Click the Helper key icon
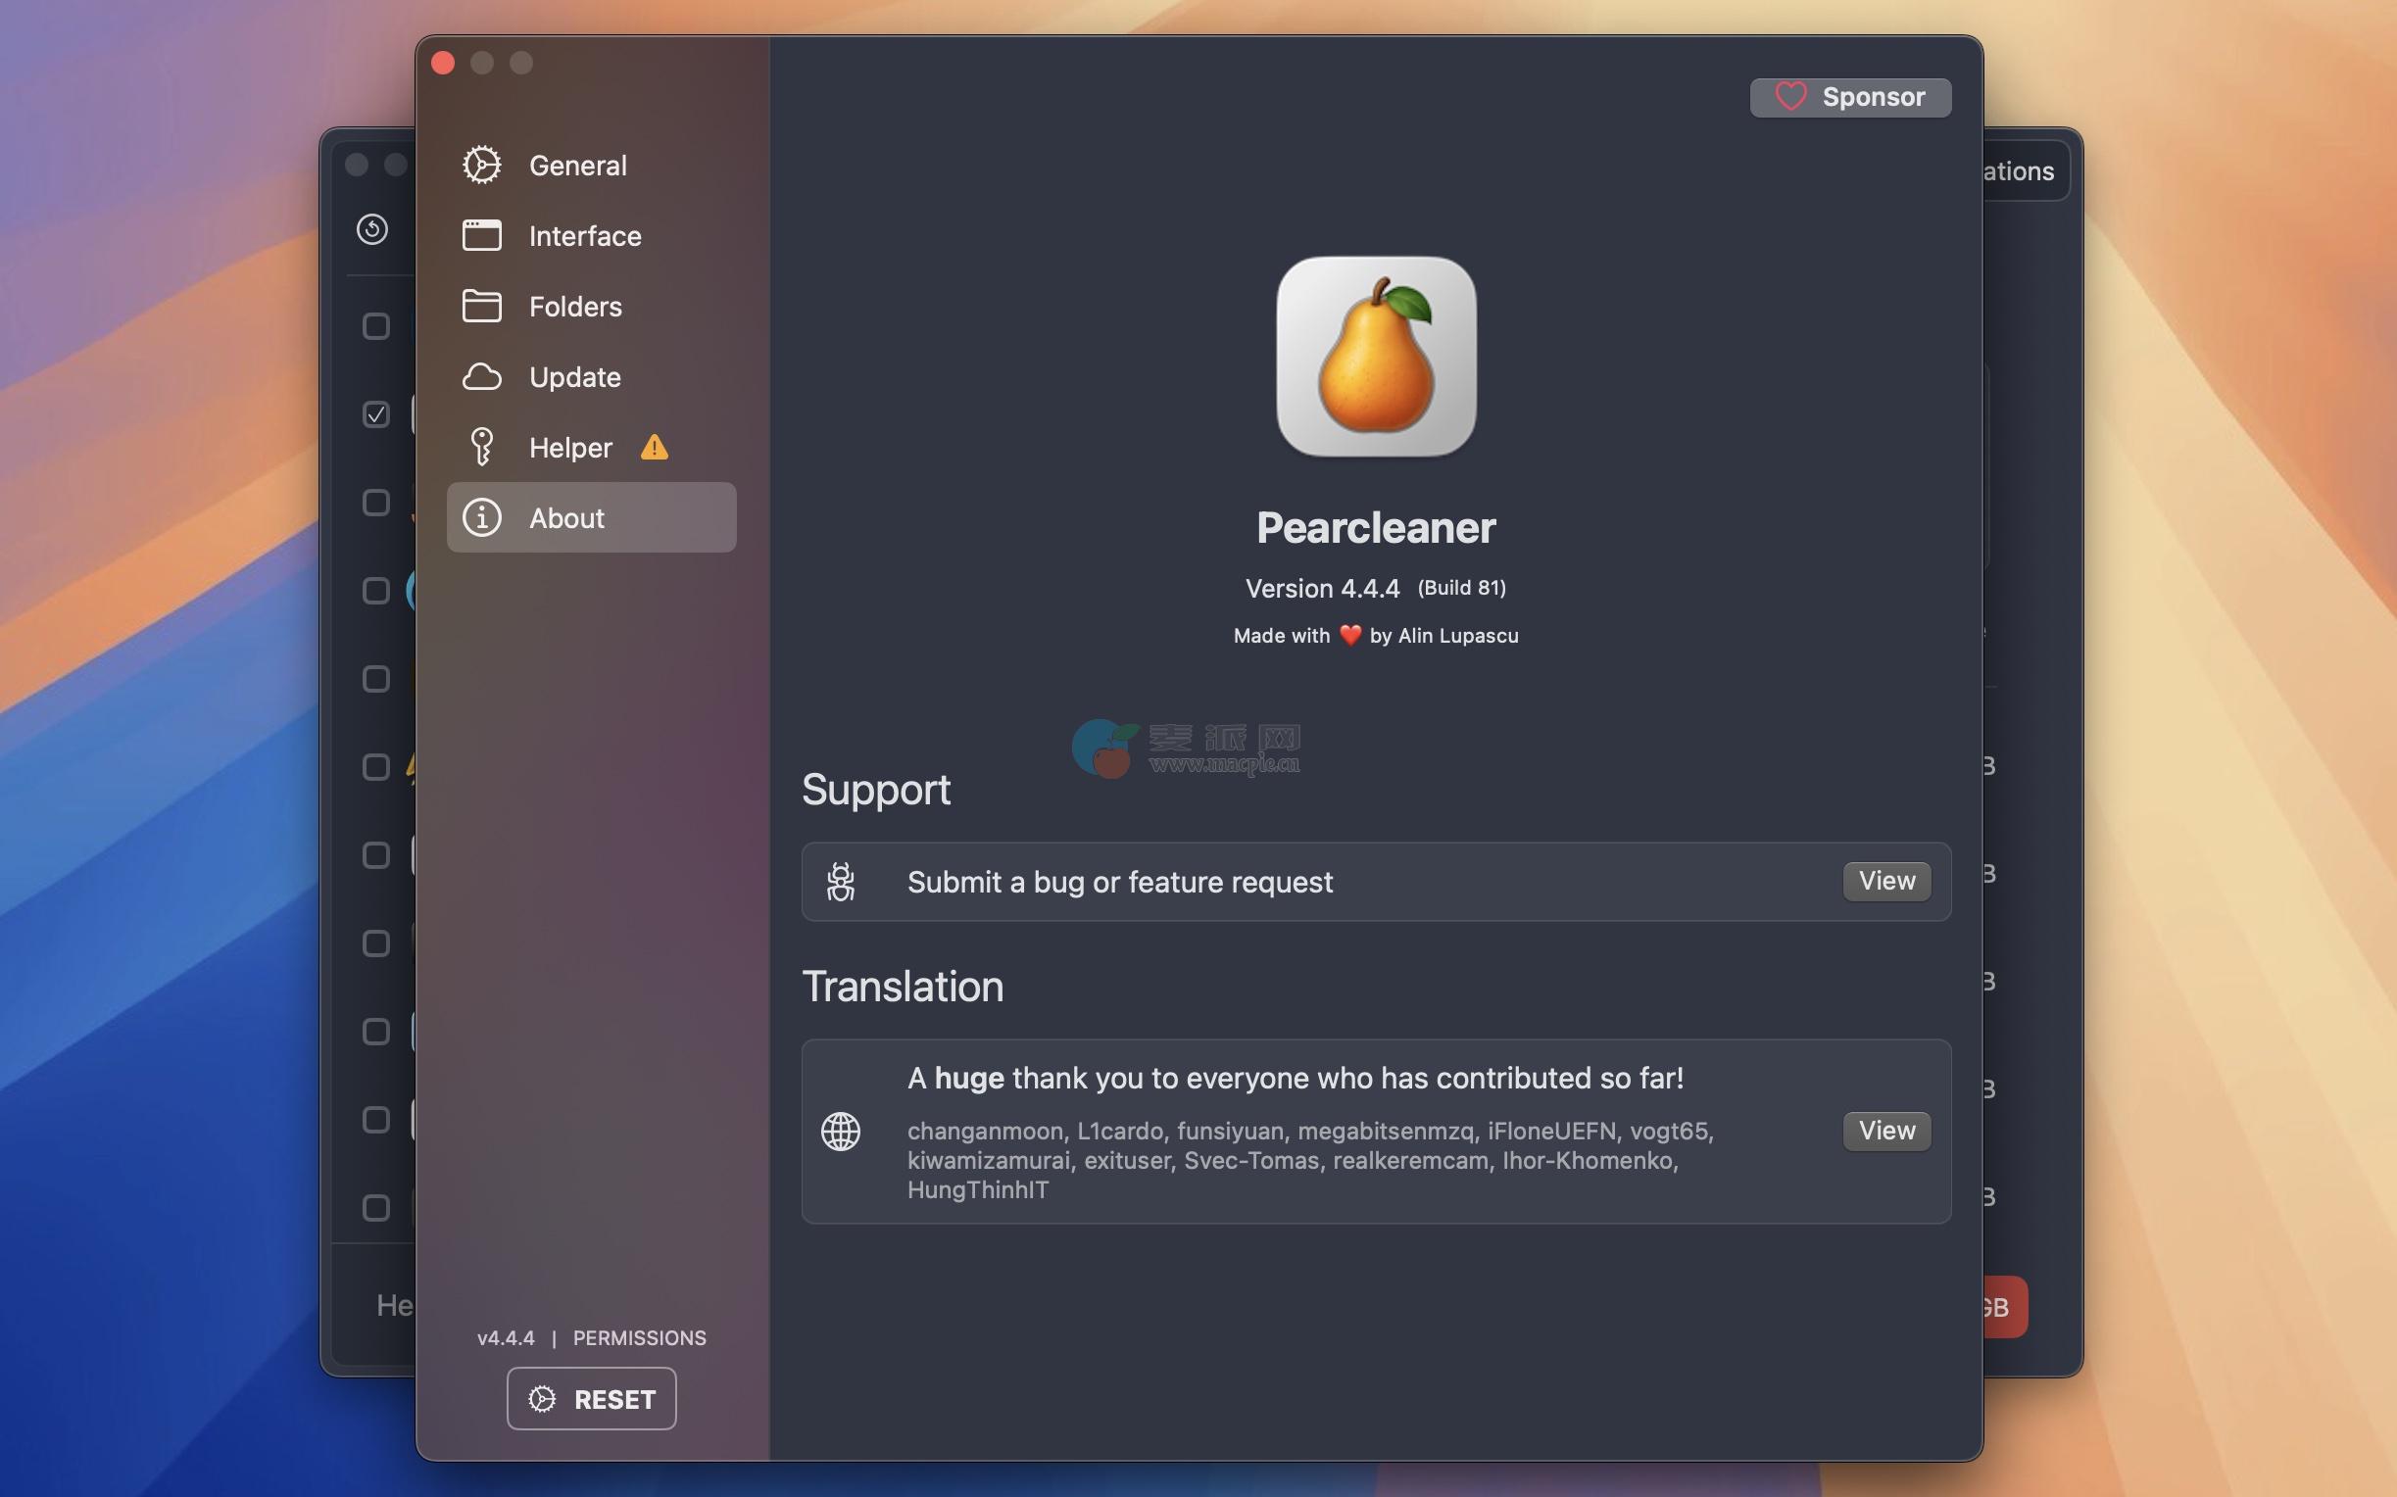2397x1497 pixels. pyautogui.click(x=481, y=448)
